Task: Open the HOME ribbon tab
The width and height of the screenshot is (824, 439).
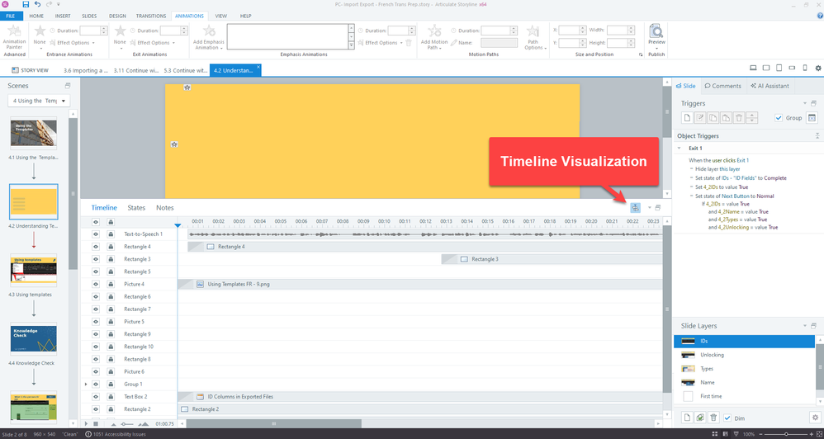Action: coord(36,16)
